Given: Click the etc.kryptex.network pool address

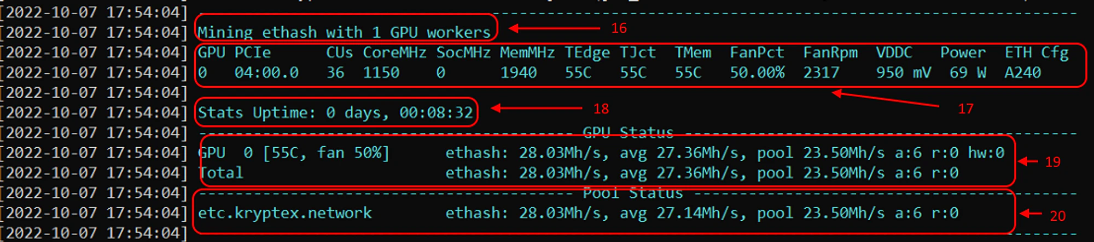Looking at the screenshot, I should (284, 213).
